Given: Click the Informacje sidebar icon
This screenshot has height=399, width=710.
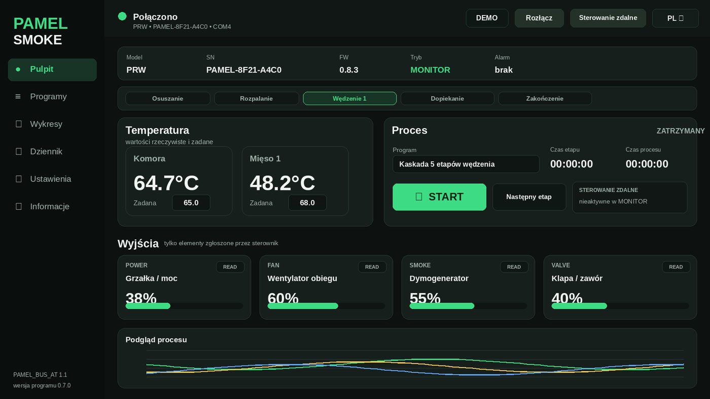Looking at the screenshot, I should (x=19, y=207).
